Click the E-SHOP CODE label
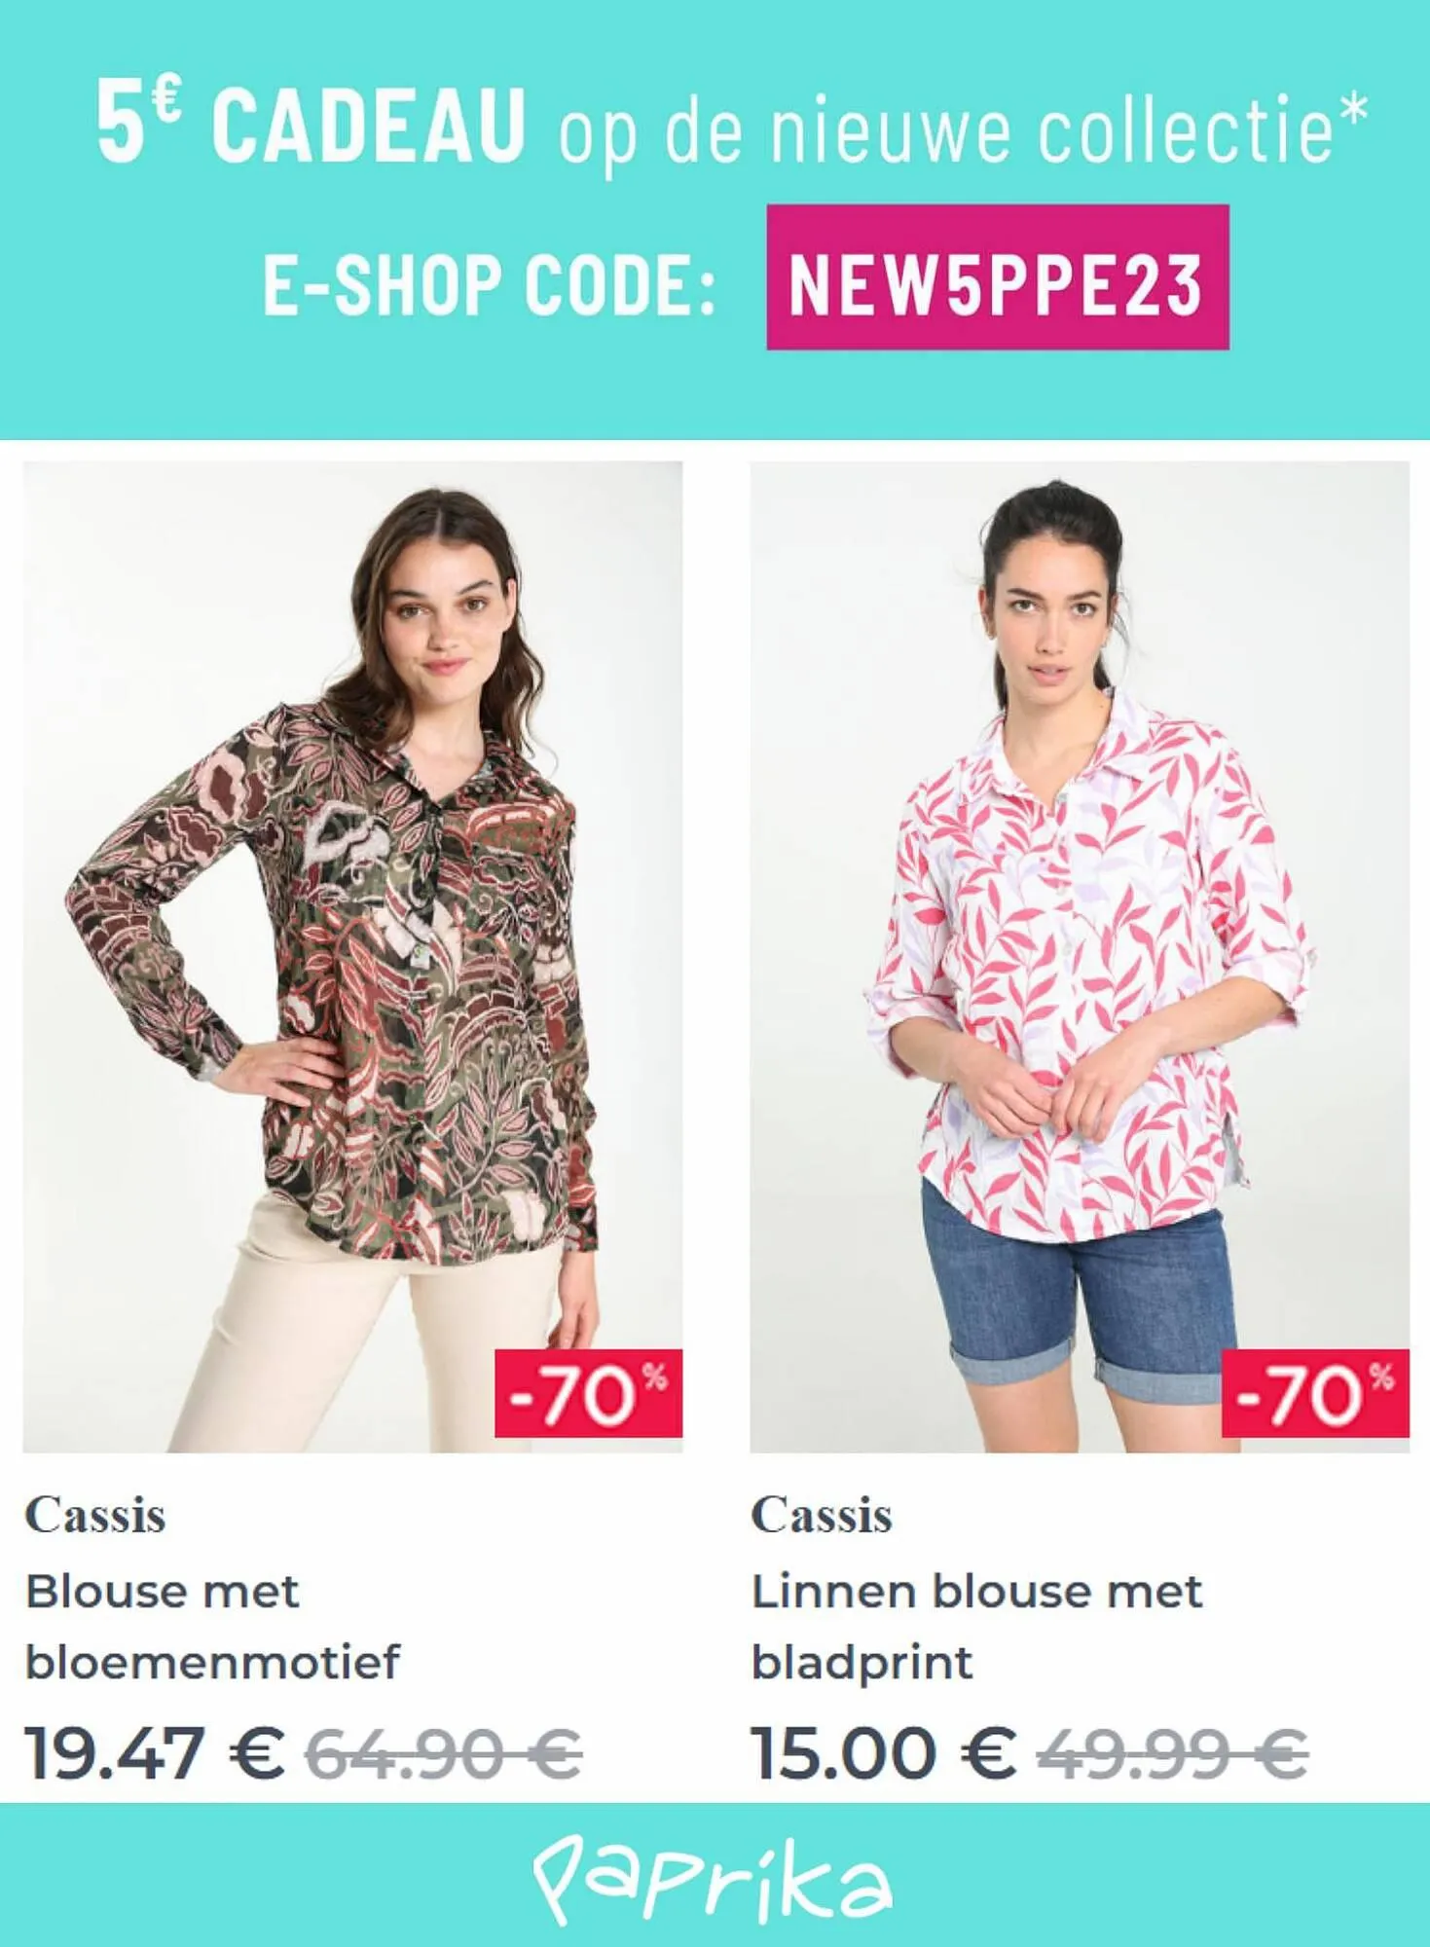The image size is (1430, 1947). (490, 285)
